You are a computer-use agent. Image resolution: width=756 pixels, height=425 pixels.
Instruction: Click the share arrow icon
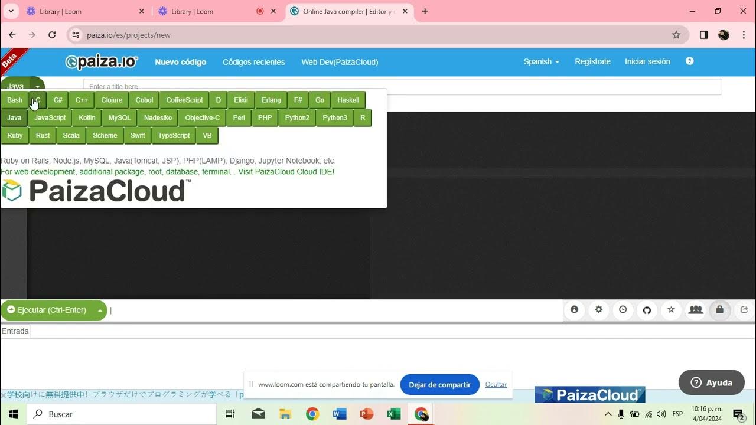(x=744, y=310)
